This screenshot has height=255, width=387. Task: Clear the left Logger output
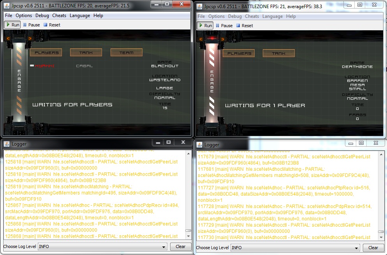[x=180, y=246]
